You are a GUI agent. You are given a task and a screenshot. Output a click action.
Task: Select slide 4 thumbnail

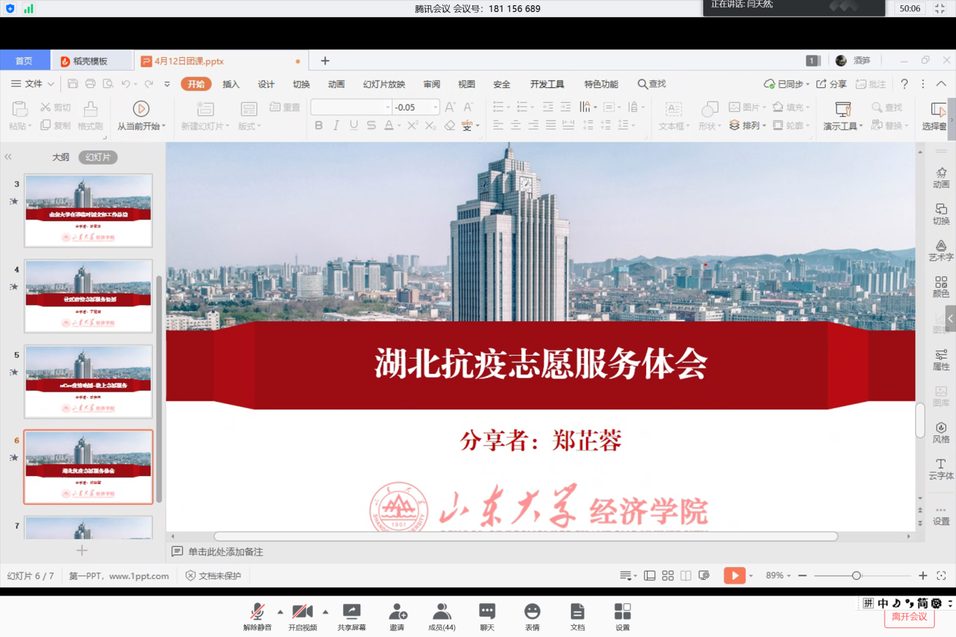(x=88, y=296)
